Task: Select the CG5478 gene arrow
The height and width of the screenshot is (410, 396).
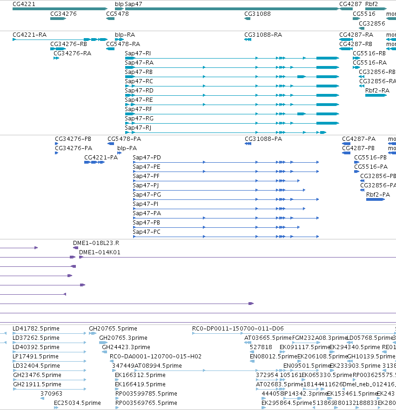Action: point(110,19)
